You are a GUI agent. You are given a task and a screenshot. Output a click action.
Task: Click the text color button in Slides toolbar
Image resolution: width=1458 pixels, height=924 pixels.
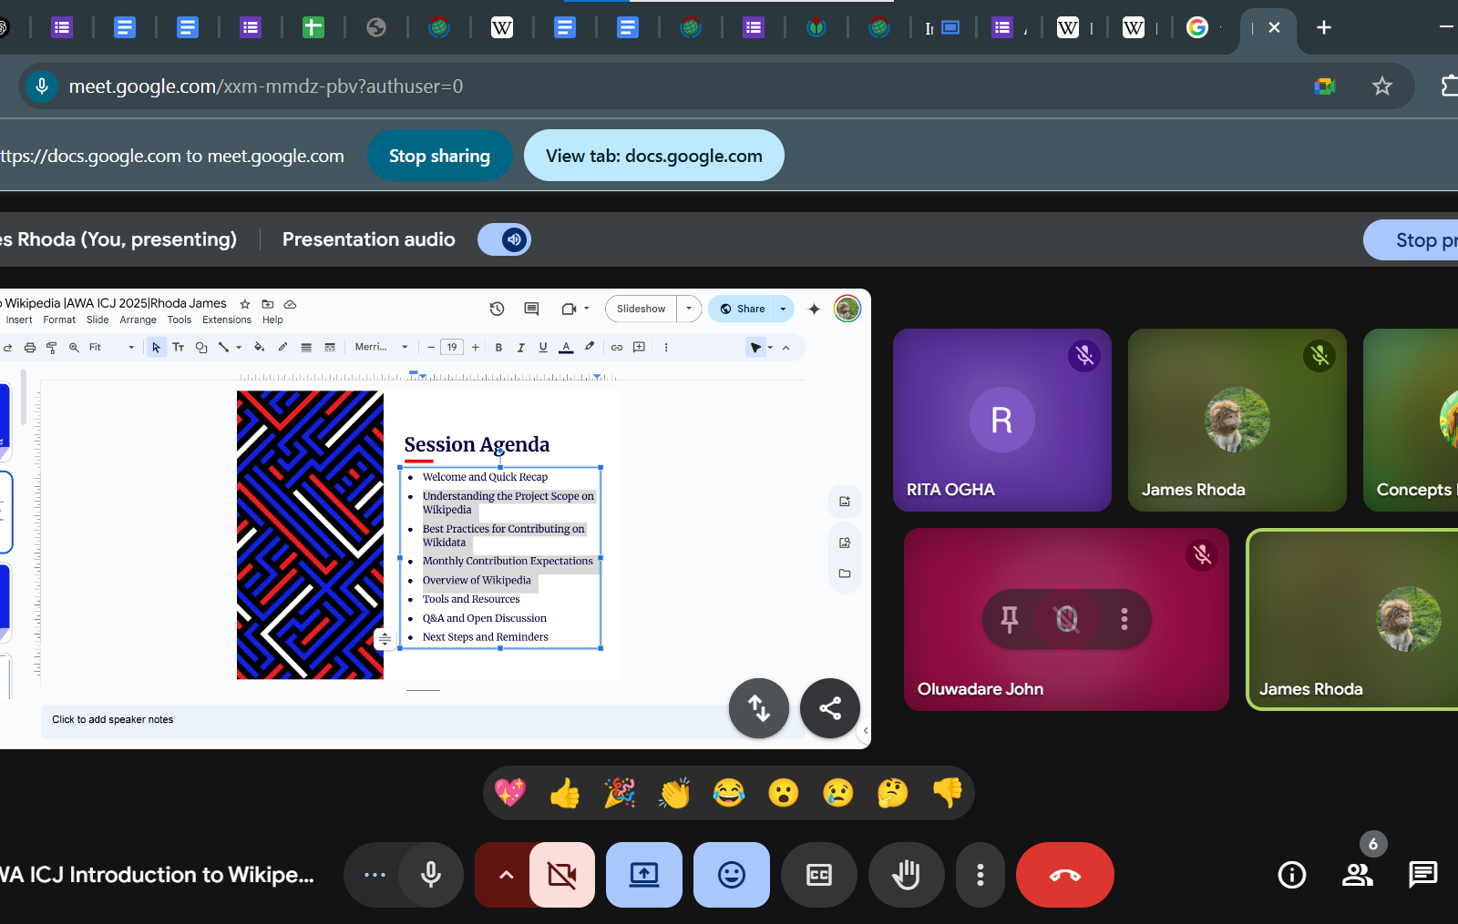tap(566, 347)
